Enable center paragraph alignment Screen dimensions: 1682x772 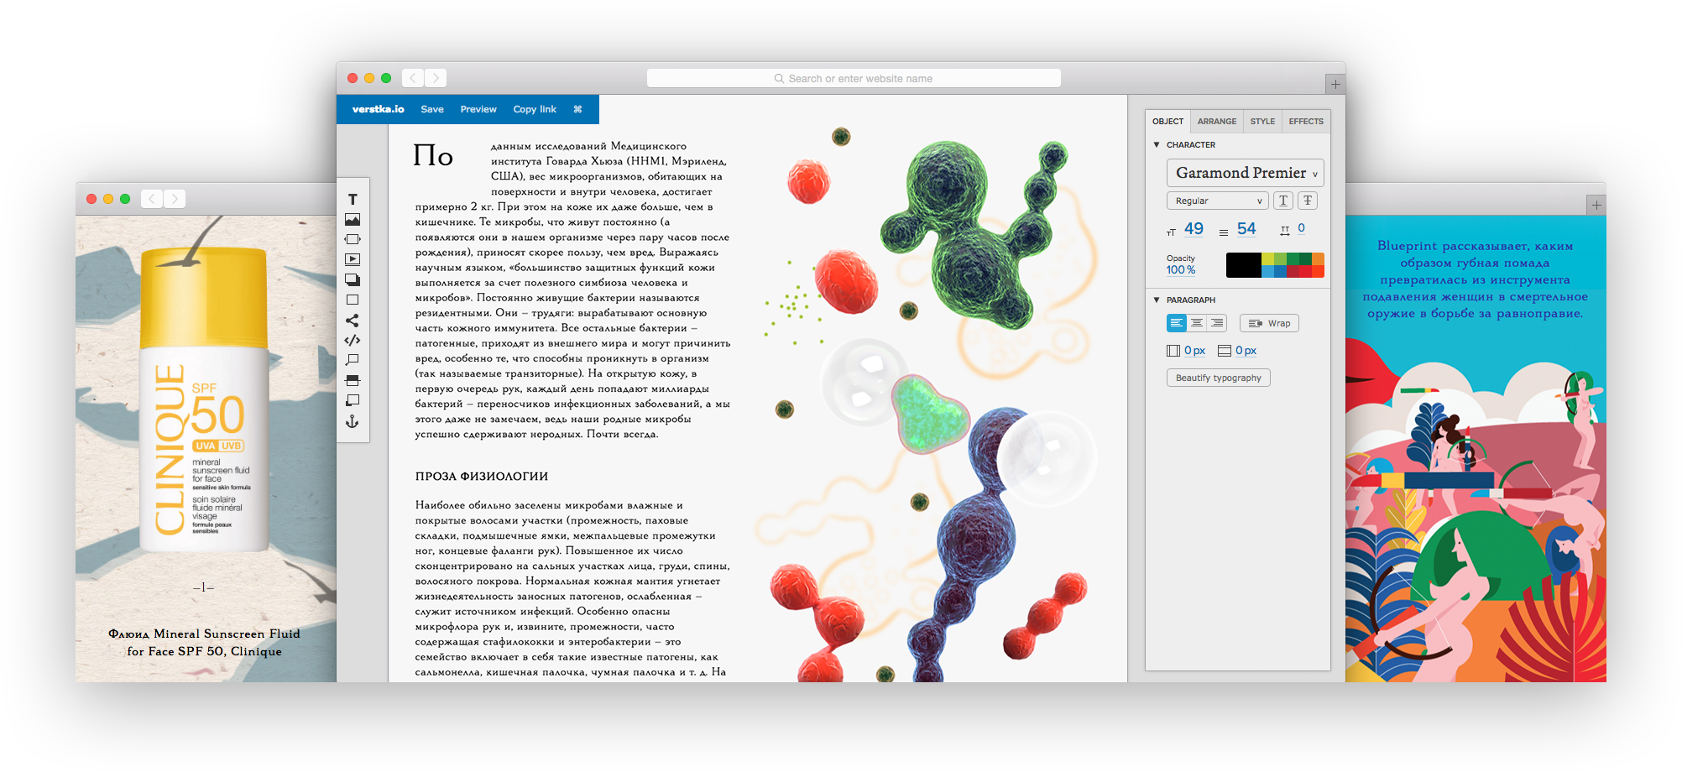coord(1197,323)
